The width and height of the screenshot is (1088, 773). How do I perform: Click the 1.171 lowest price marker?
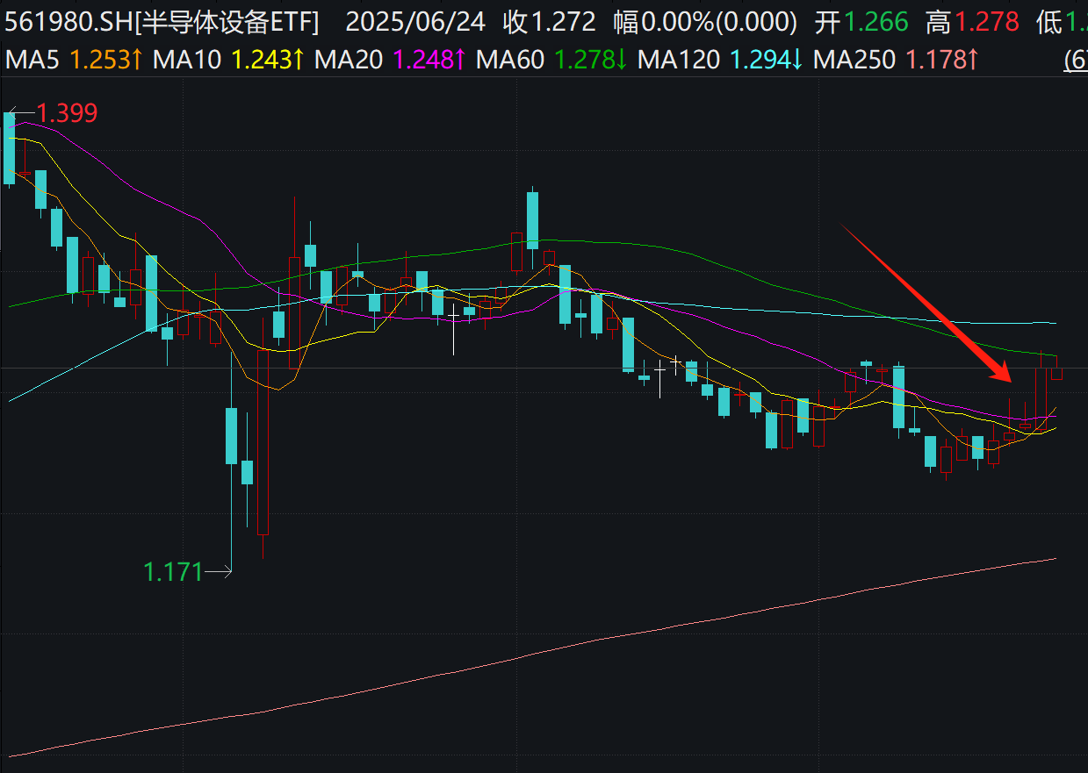click(x=173, y=573)
